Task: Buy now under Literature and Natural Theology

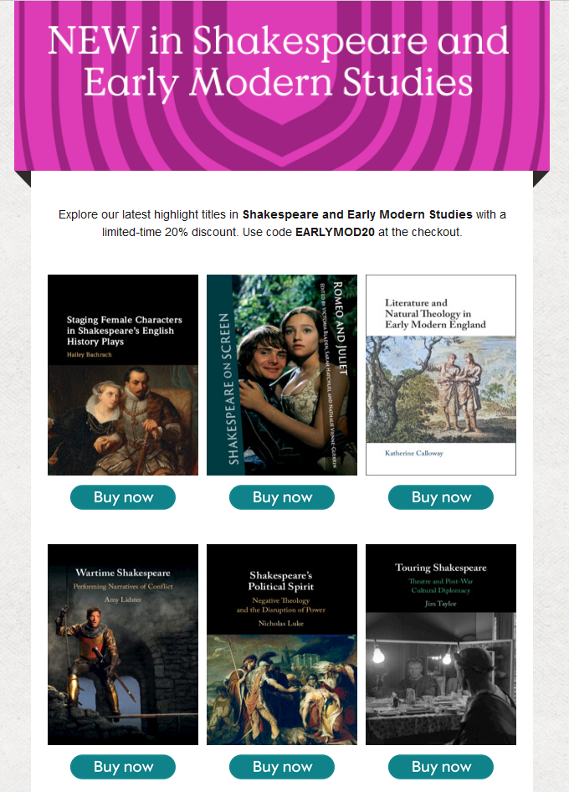Action: point(441,497)
